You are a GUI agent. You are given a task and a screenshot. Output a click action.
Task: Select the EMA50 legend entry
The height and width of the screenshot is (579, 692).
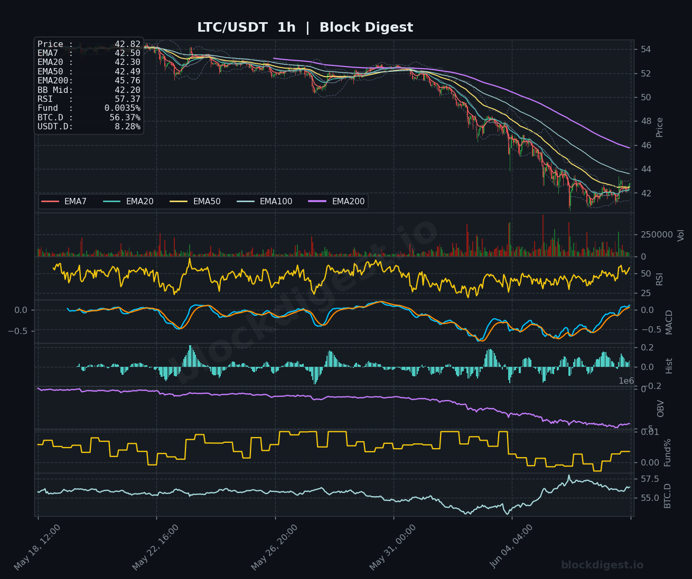point(195,202)
